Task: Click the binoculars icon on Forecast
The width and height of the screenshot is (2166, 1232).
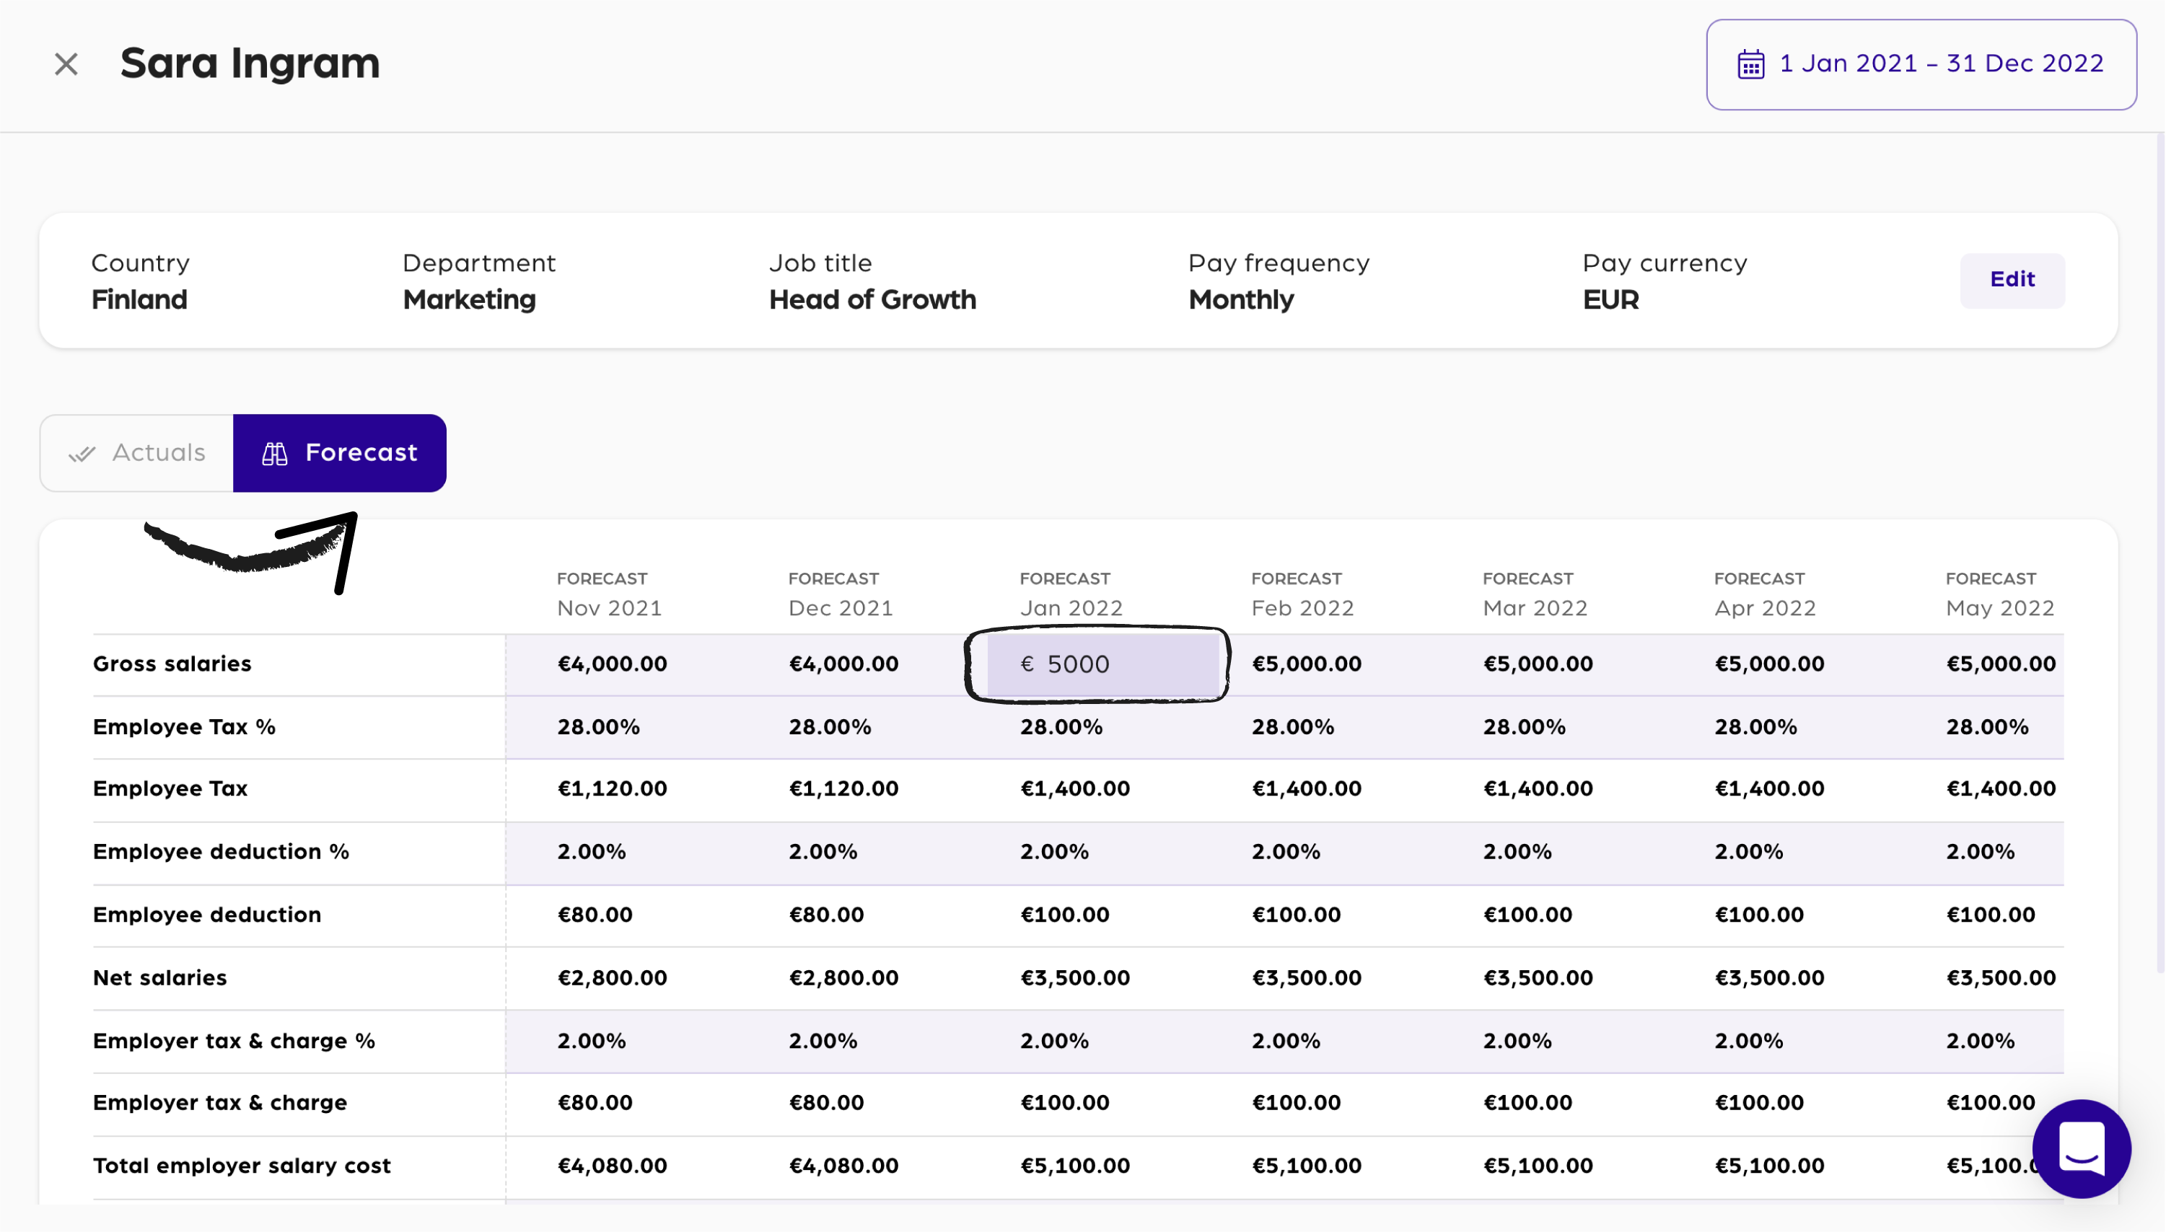Action: 274,454
